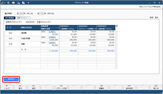The width and height of the screenshot is (163, 94).
Task: Click the F8 再集計 function key
Action: click(x=101, y=87)
